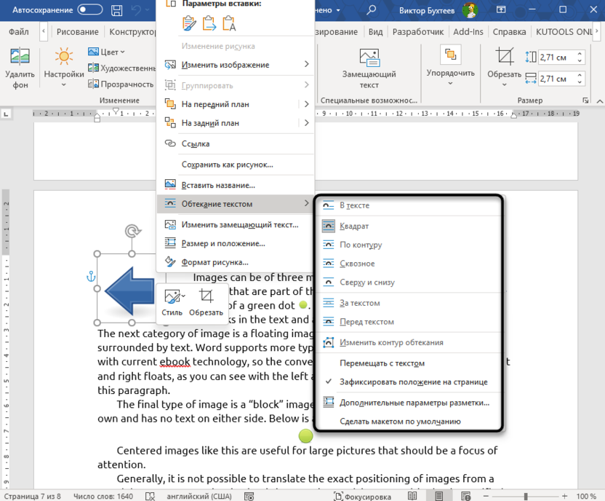Screen dimensions: 605x501
Task: Click mini toolbar Обрезать button
Action: 206,302
